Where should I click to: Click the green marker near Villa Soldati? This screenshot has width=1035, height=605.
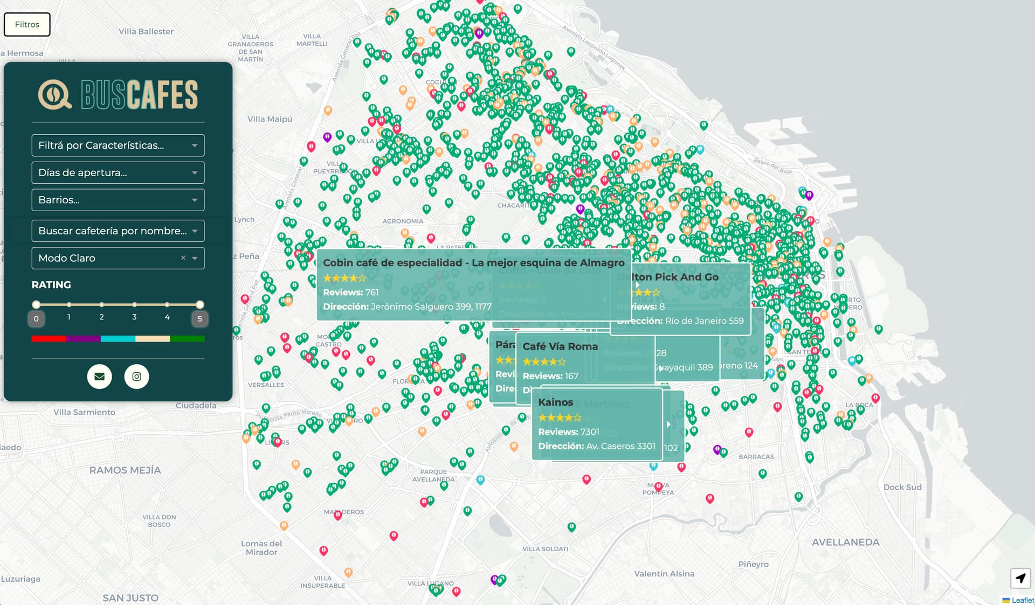[x=571, y=527]
